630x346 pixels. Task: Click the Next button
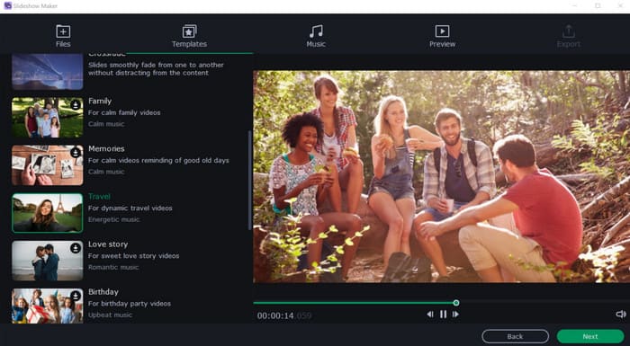click(x=590, y=336)
